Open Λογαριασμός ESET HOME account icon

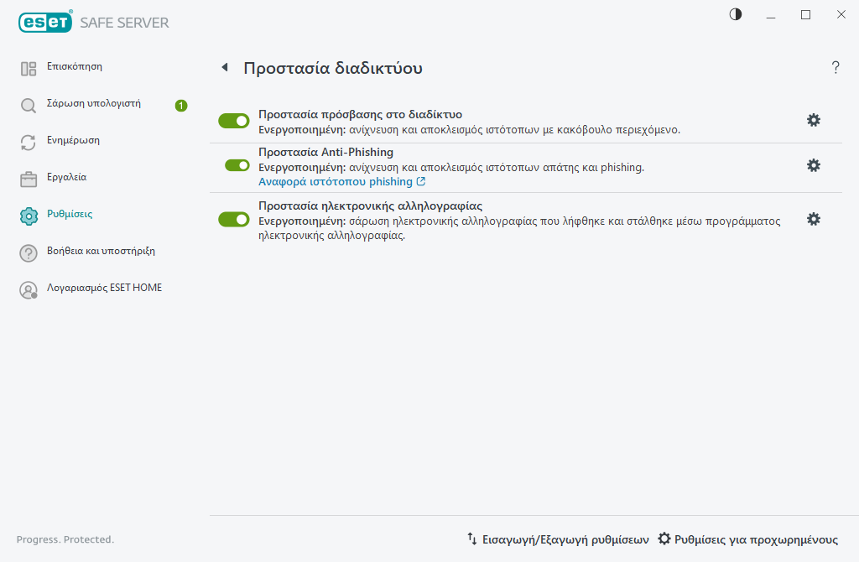click(29, 290)
